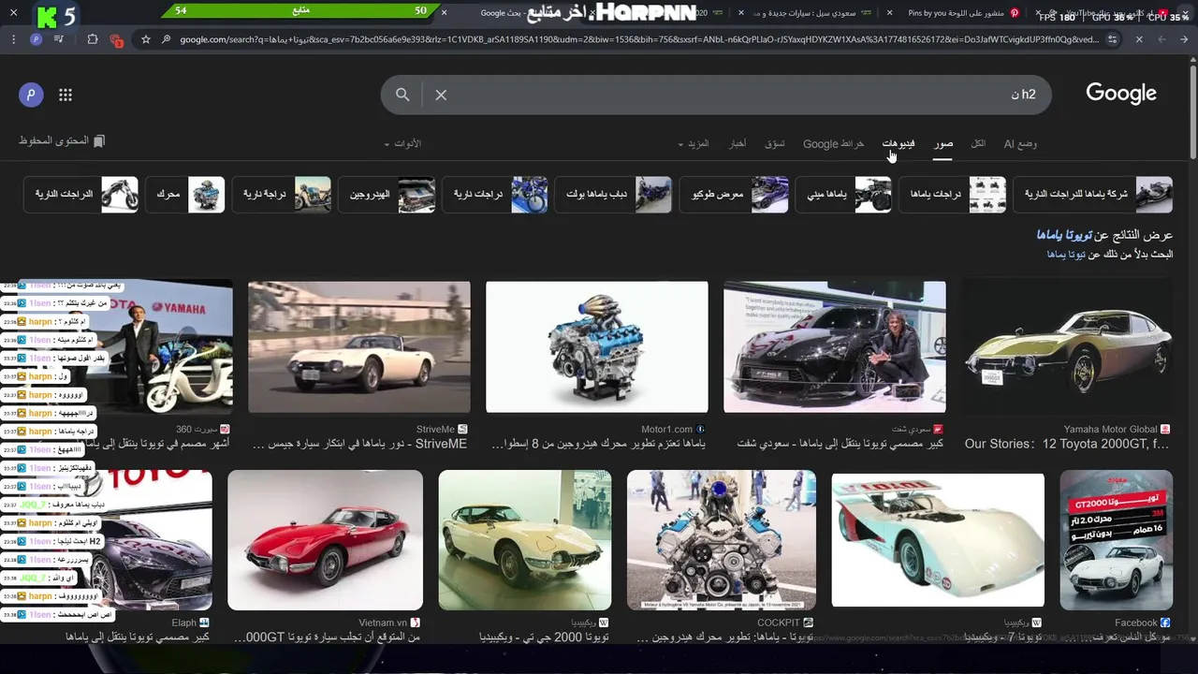The height and width of the screenshot is (674, 1198).
Task: Open the تسوّق (shopping) tab
Action: coord(775,143)
